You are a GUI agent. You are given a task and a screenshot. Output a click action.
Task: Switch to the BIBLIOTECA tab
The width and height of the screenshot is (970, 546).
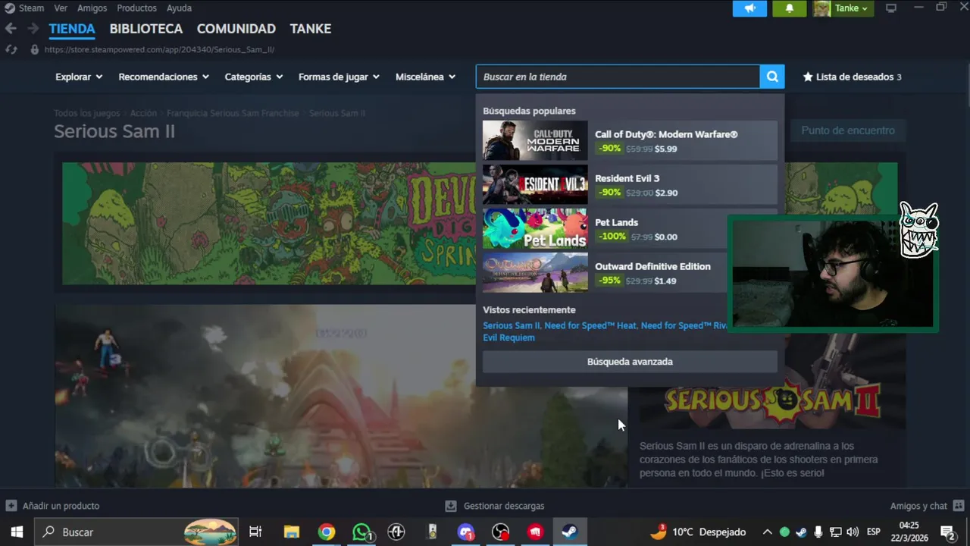[146, 29]
